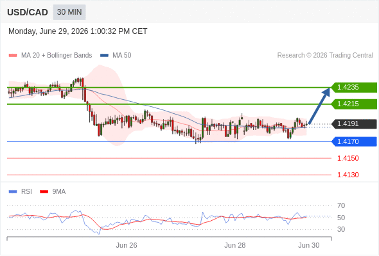The height and width of the screenshot is (256, 379).
Task: Click the 30 MIN timeframe button
Action: click(69, 12)
